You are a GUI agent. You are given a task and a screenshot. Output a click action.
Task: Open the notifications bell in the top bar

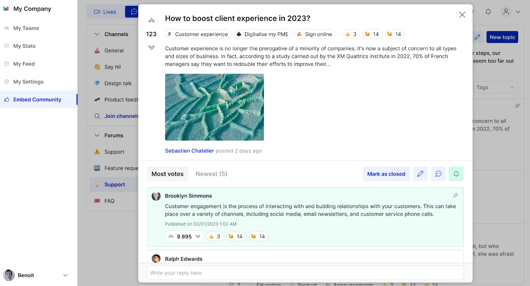coord(488,12)
